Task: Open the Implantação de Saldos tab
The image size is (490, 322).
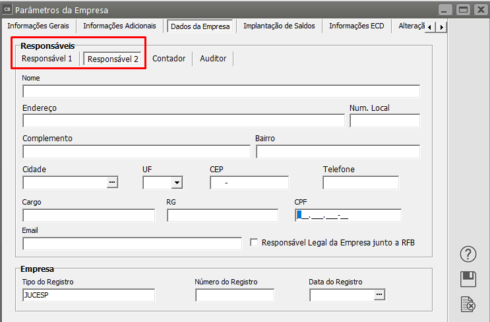Action: [x=279, y=26]
